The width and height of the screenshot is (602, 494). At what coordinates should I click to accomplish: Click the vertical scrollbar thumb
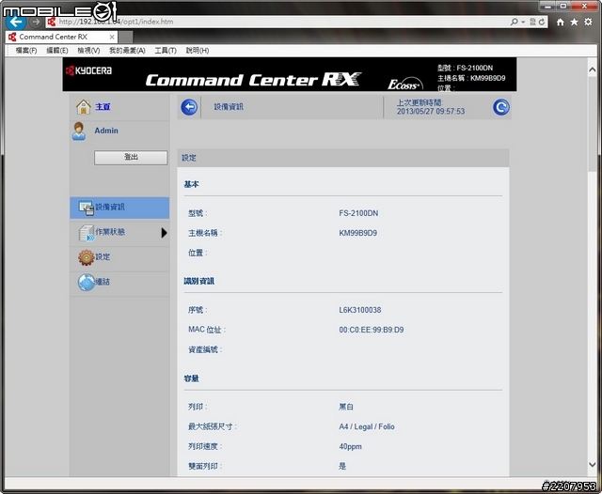pos(593,124)
